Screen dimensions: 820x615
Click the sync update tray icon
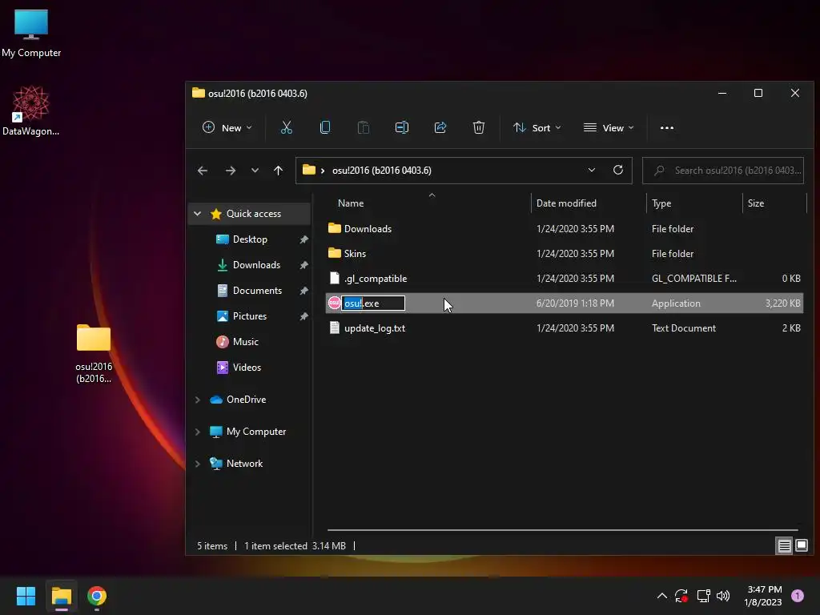click(681, 596)
